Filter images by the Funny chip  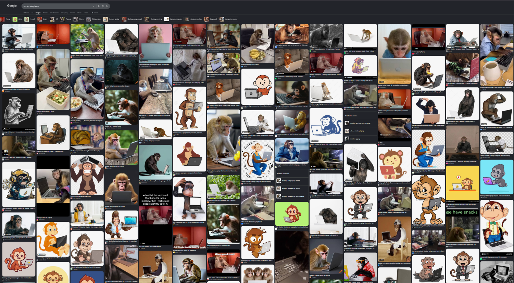5,19
